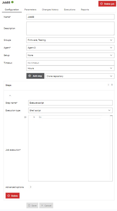Open the Execution type Shell script dropdown

pos(70,110)
